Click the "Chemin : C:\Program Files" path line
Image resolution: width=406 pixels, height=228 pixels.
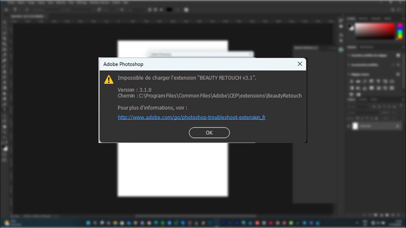point(210,96)
